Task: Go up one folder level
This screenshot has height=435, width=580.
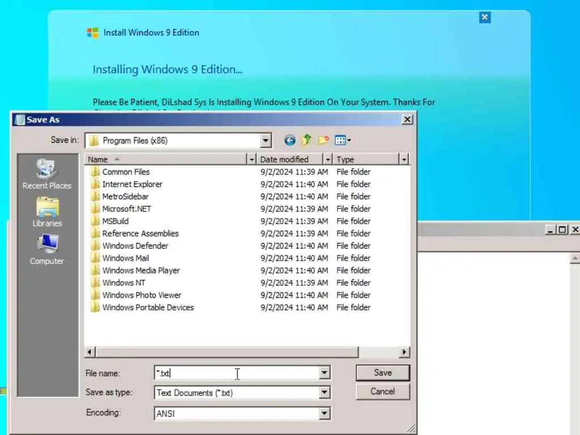Action: point(306,140)
